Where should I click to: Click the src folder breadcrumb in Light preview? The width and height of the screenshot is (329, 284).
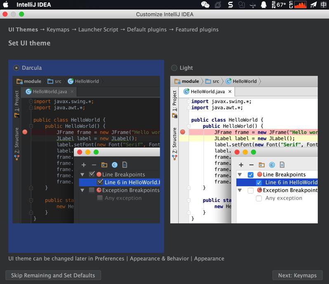click(212, 81)
